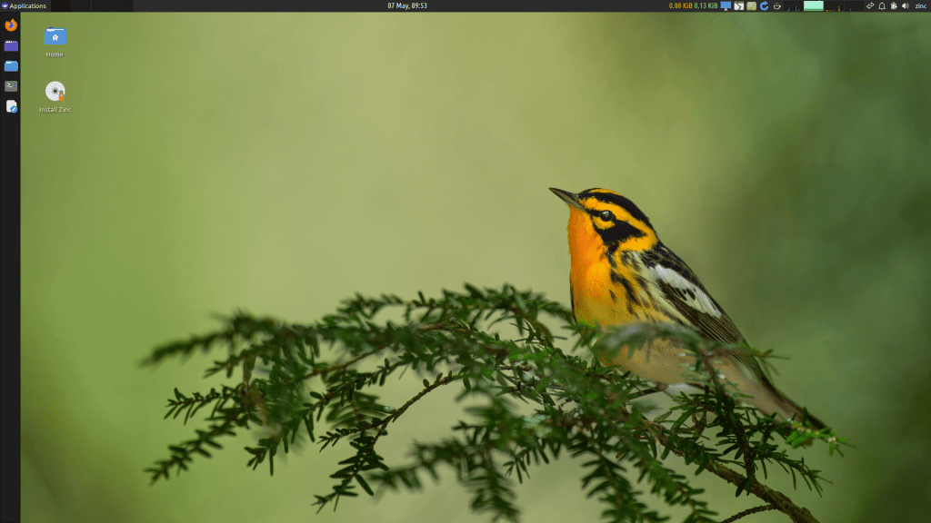Screen dimensions: 931x523
Task: Click the blue refresh arrow panel icon
Action: (765, 5)
